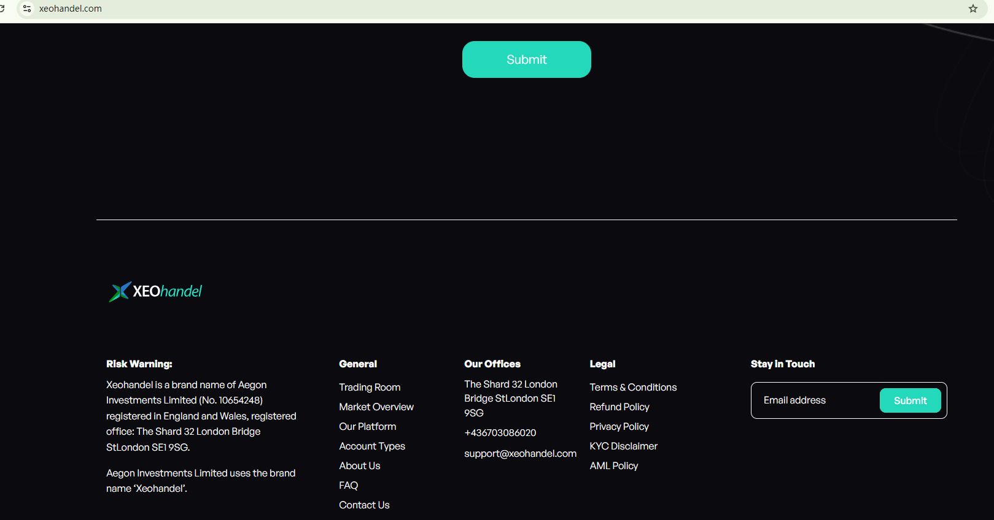Go to Market Overview page

[x=376, y=407]
